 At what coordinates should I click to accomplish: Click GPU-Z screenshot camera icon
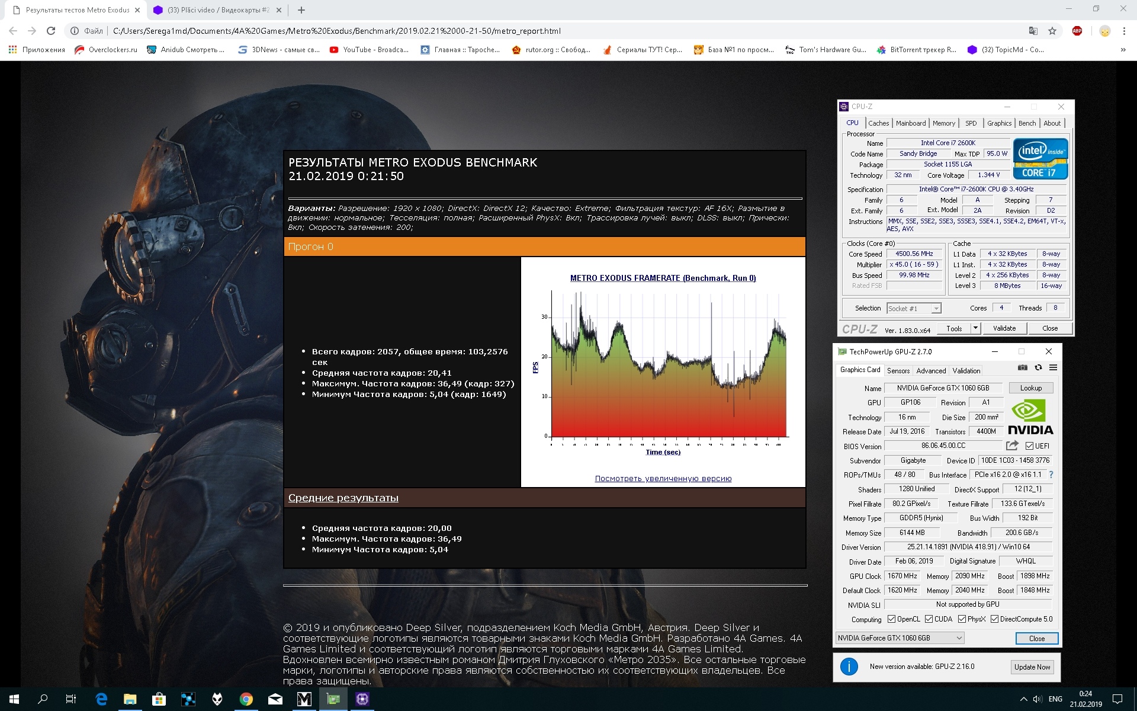[x=1023, y=368]
